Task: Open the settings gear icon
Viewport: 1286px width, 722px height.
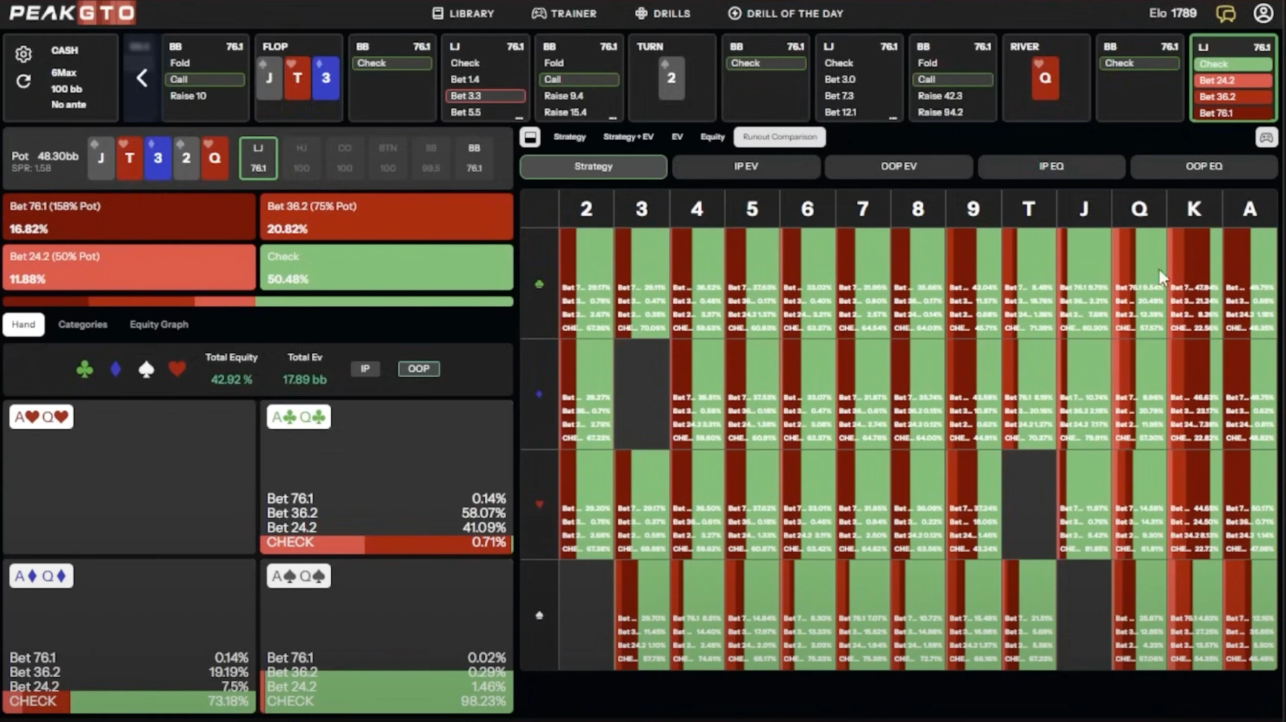Action: (x=23, y=54)
